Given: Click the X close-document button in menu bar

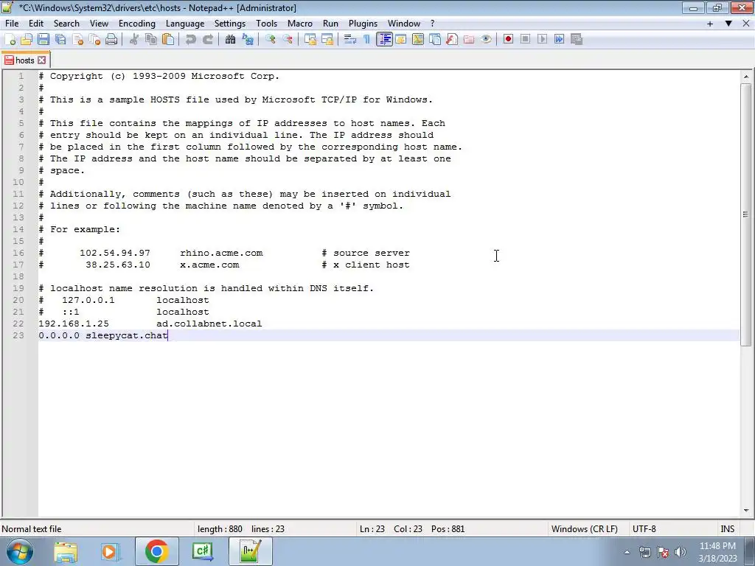Looking at the screenshot, I should click(746, 24).
